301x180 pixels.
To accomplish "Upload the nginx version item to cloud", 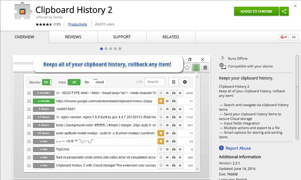I will pyautogui.click(x=174, y=117).
